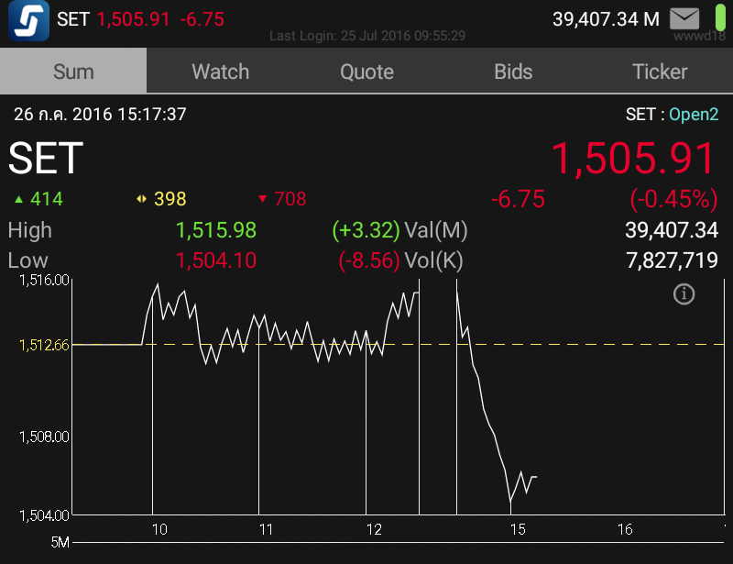Go to the Bids tab
Viewport: 733px width, 564px height.
click(513, 72)
